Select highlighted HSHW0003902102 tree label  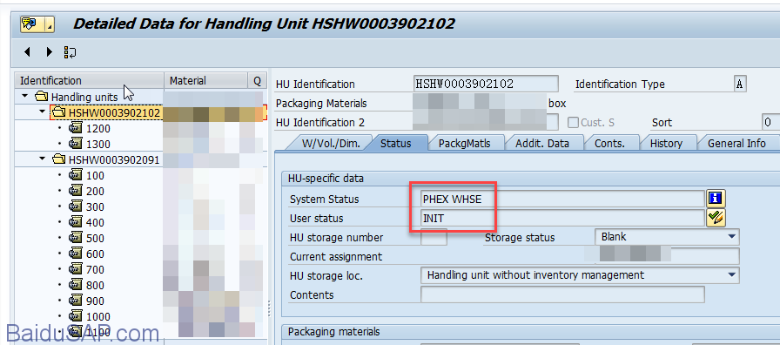pyautogui.click(x=114, y=113)
